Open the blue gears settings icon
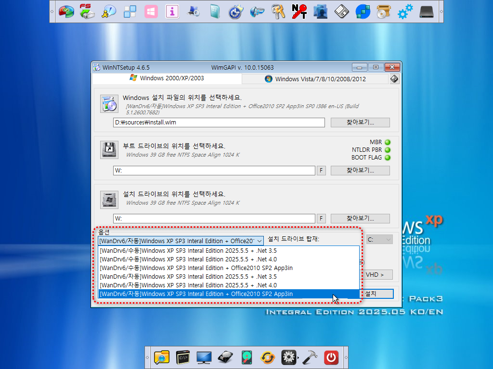Screen dimensions: 493x369 click(405, 12)
